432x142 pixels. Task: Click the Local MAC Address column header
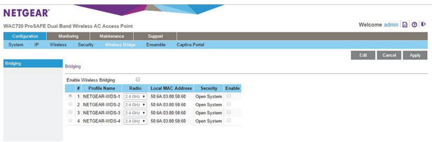pyautogui.click(x=171, y=88)
